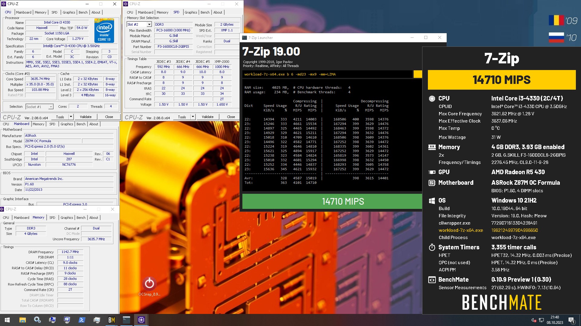Click the Part Number F3-16000CL8-2GBPIS value

173,46
